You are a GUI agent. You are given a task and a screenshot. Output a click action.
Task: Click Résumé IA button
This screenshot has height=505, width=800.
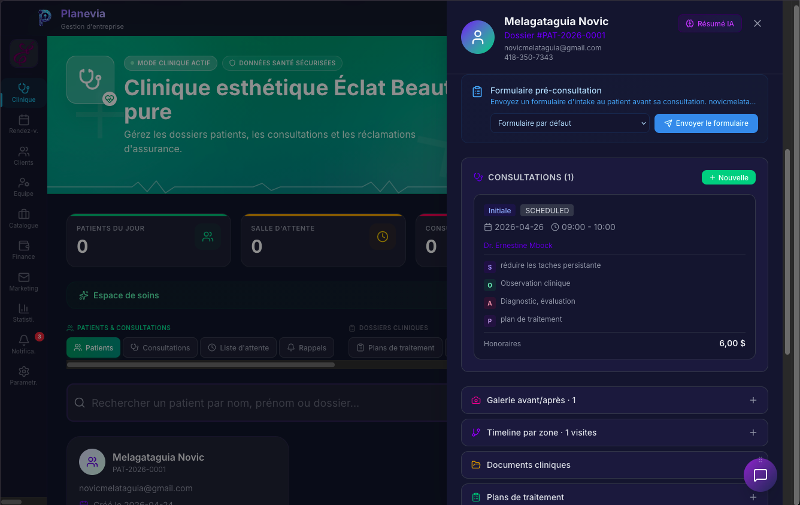coord(710,23)
